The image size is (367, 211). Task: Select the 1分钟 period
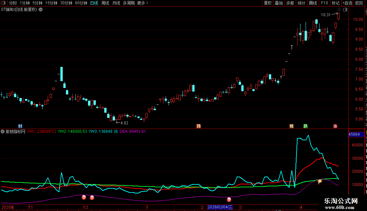25,3
